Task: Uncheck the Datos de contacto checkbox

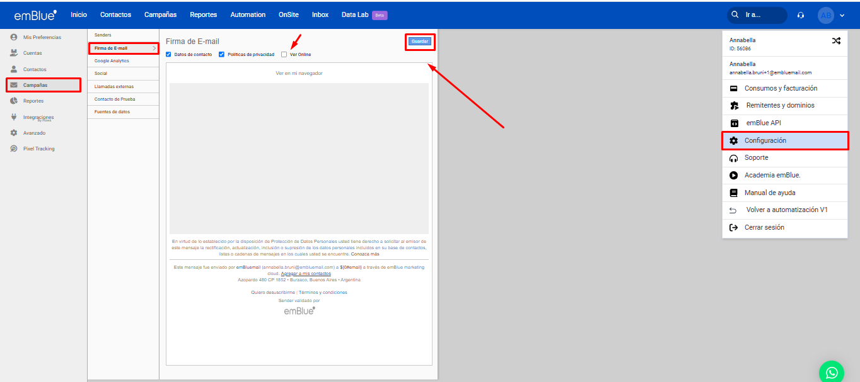Action: click(168, 55)
